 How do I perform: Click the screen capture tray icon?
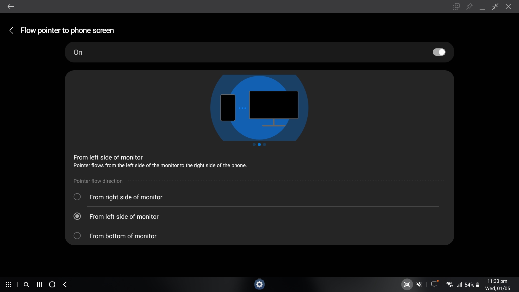click(x=407, y=284)
